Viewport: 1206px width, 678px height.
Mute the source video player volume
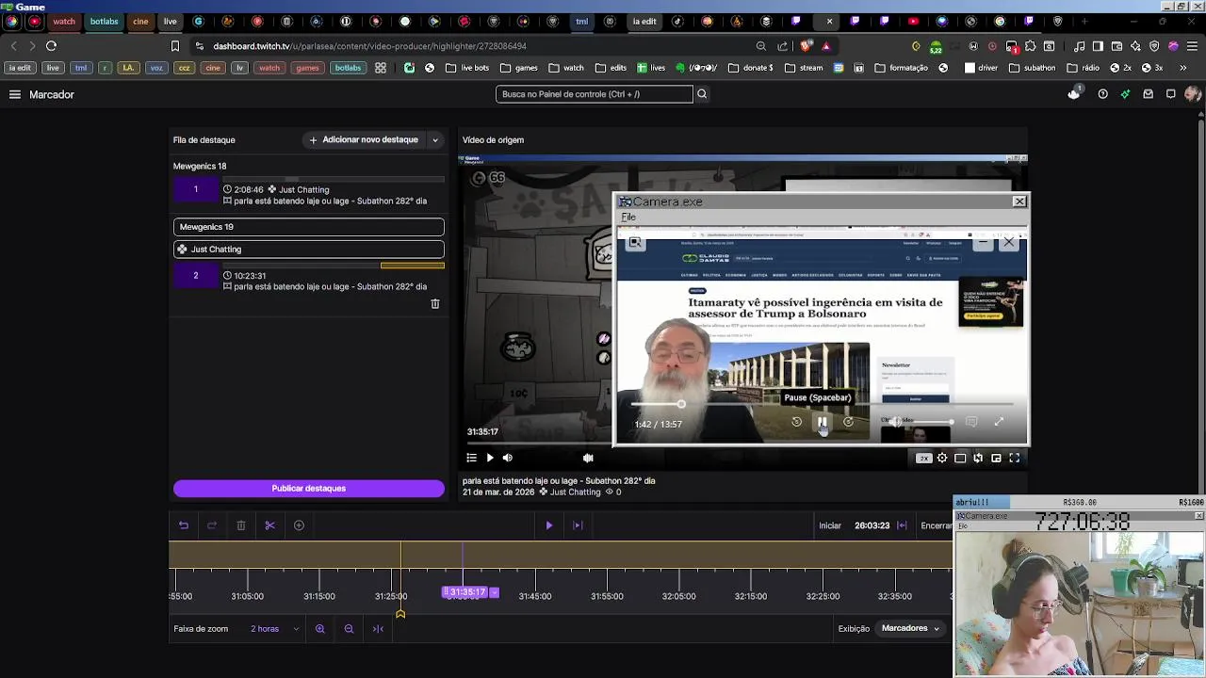pyautogui.click(x=508, y=458)
